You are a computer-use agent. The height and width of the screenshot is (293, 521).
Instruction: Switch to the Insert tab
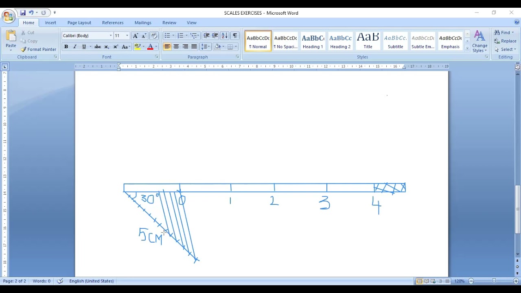pos(50,23)
